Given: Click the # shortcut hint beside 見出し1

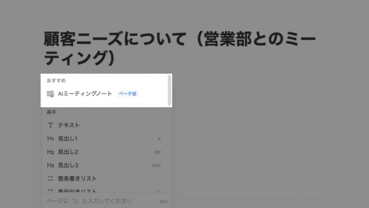Looking at the screenshot, I should click(159, 138).
